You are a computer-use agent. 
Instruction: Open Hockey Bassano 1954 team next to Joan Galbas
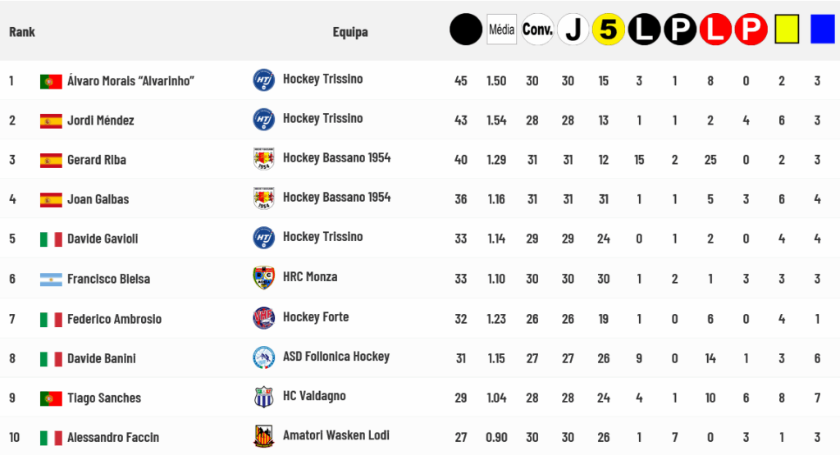tap(336, 198)
